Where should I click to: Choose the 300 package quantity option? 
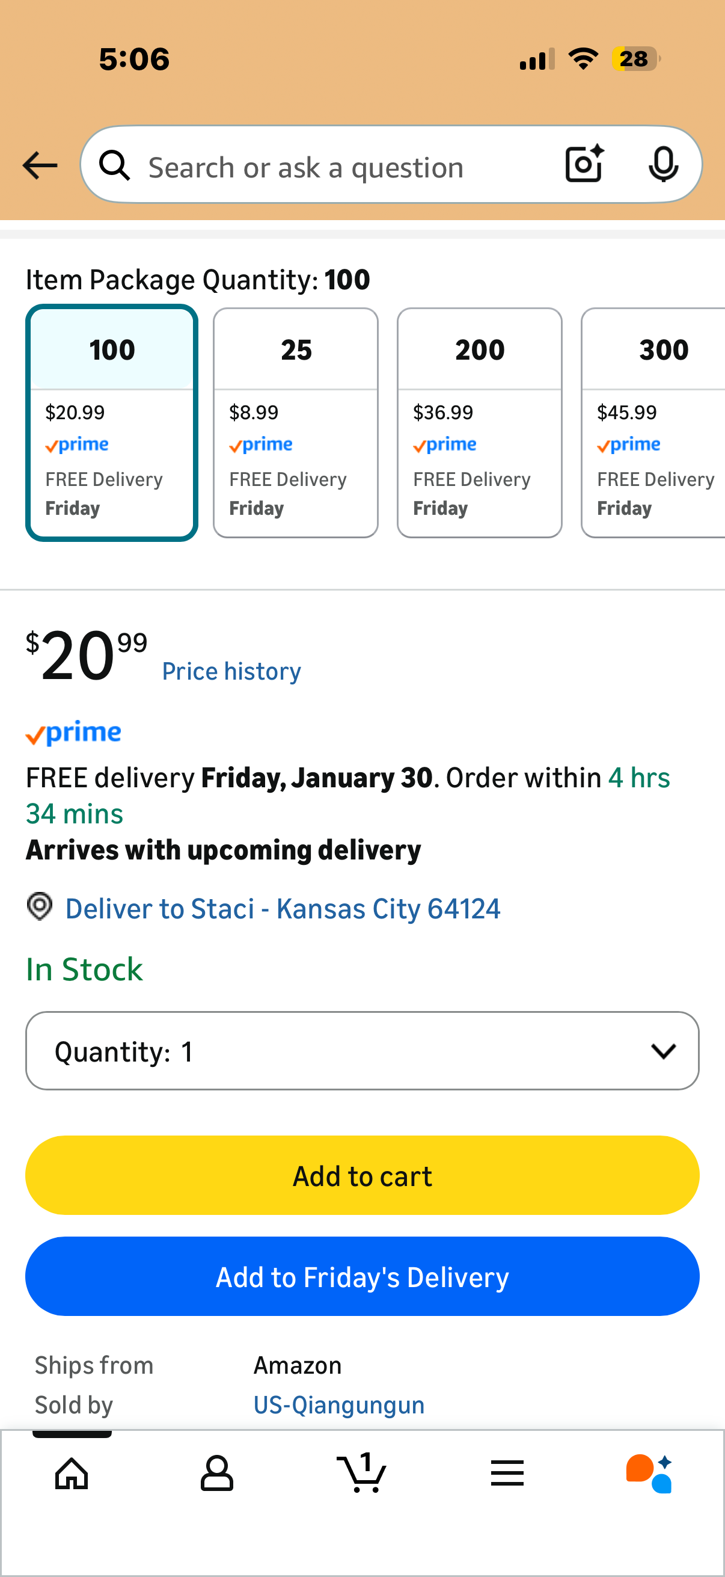[x=655, y=422]
